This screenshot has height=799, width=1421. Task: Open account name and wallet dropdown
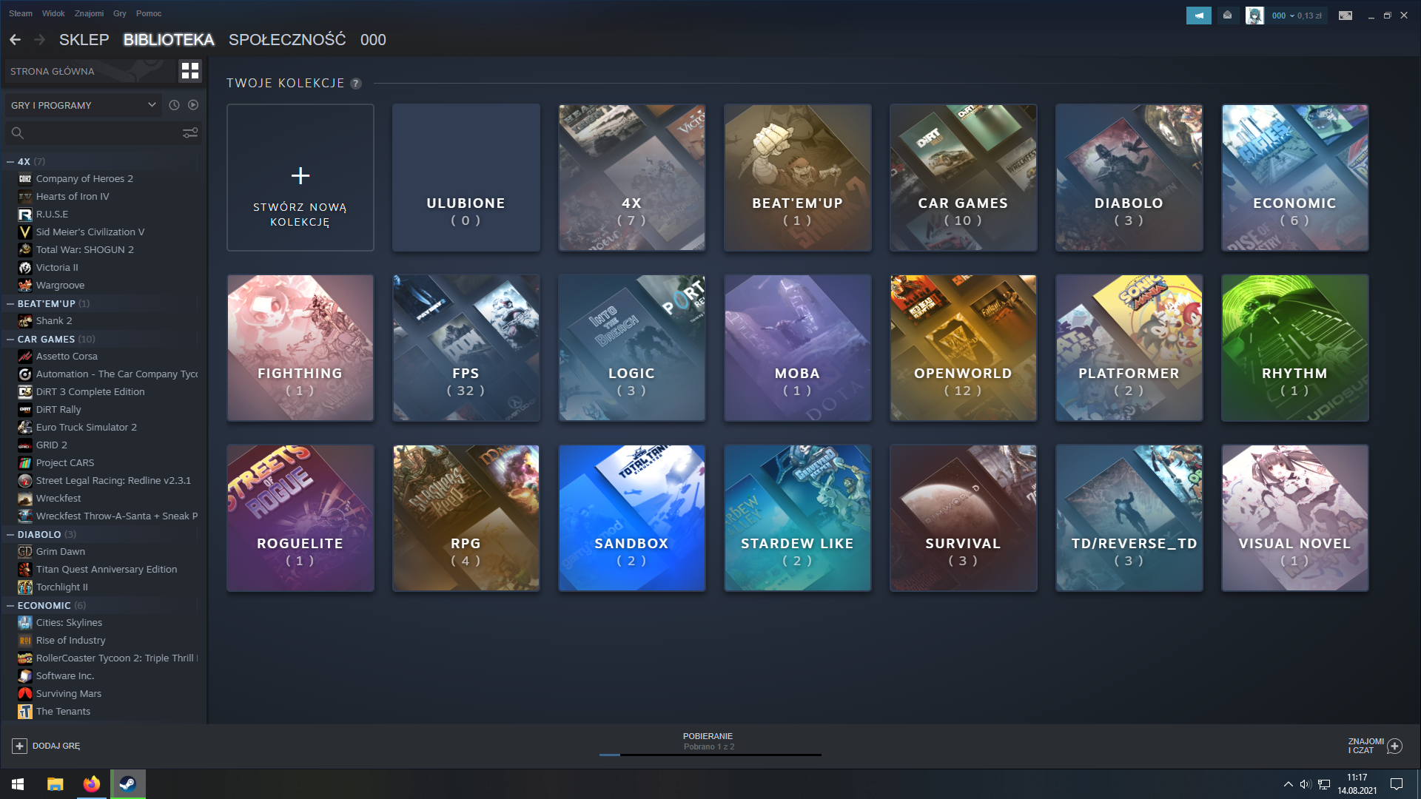pyautogui.click(x=1297, y=16)
